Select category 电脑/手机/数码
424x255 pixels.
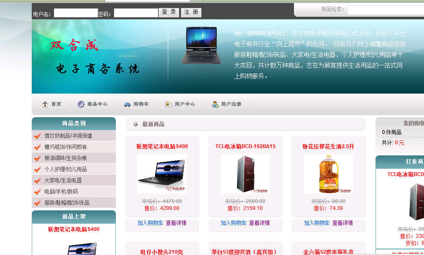[61, 191]
